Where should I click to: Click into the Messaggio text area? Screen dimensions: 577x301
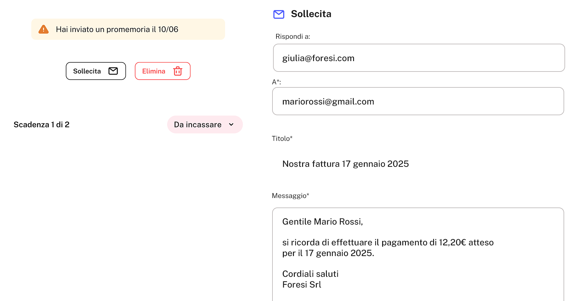(x=418, y=254)
